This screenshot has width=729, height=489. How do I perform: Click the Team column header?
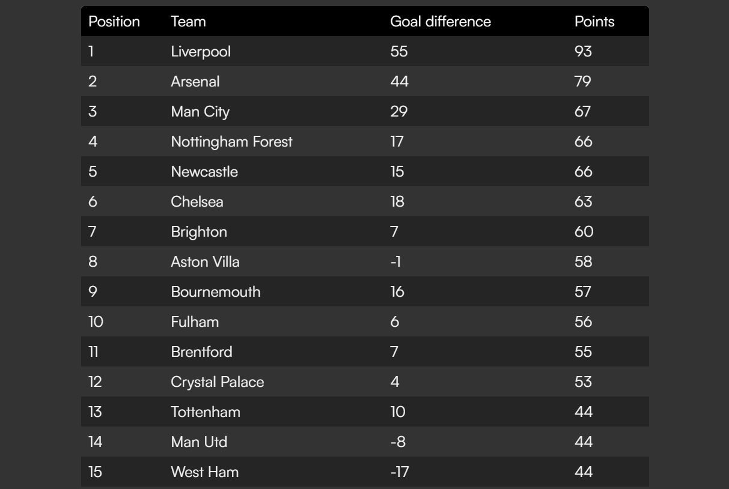coord(188,22)
